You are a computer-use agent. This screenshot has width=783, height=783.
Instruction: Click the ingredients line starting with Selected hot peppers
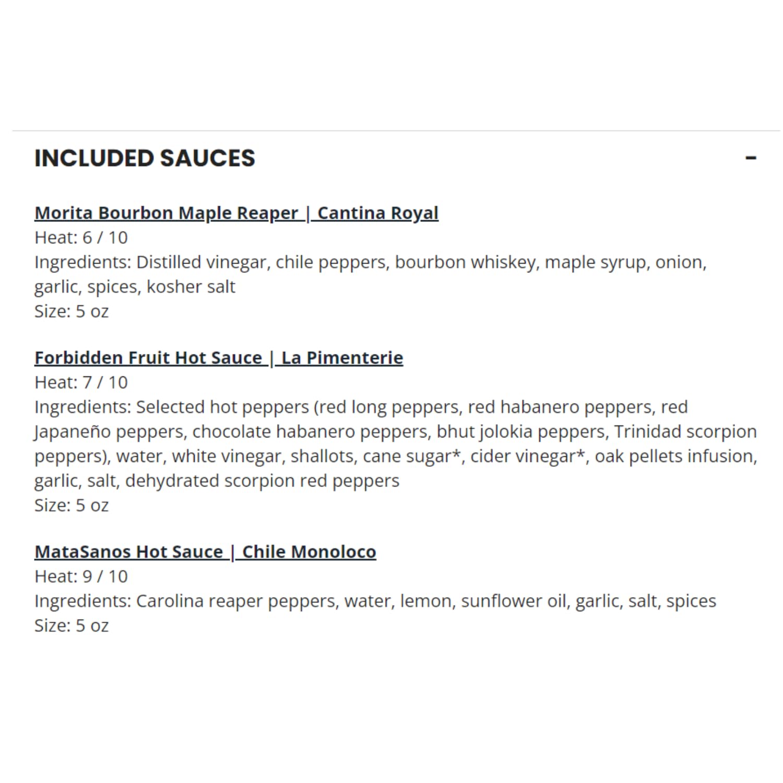361,408
